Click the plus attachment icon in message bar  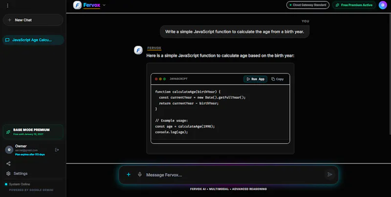129,175
